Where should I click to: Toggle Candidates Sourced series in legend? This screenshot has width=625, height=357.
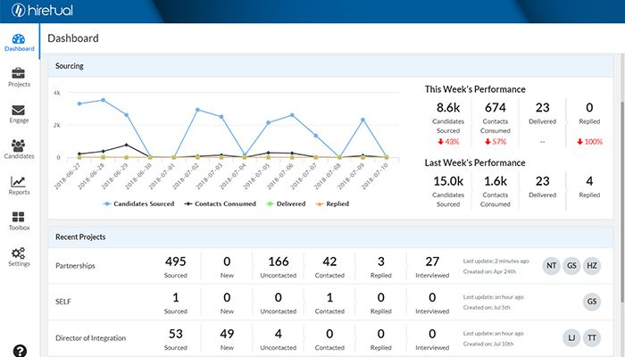coord(138,203)
